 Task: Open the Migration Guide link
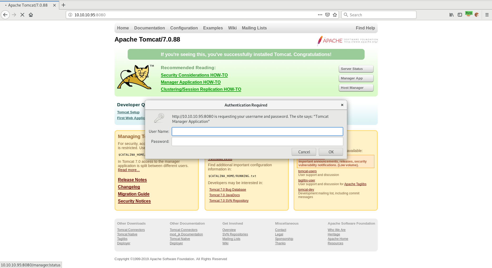pos(133,194)
